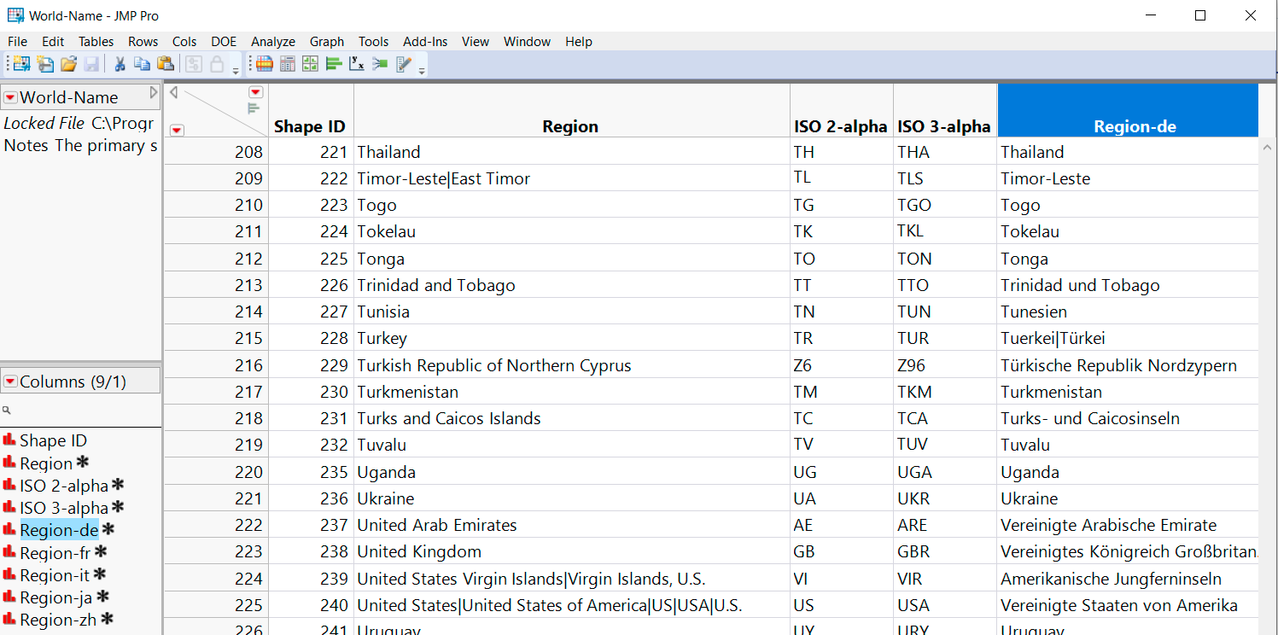This screenshot has width=1278, height=635.
Task: Click the arrow-into-green-box toolbar icon
Action: point(380,63)
